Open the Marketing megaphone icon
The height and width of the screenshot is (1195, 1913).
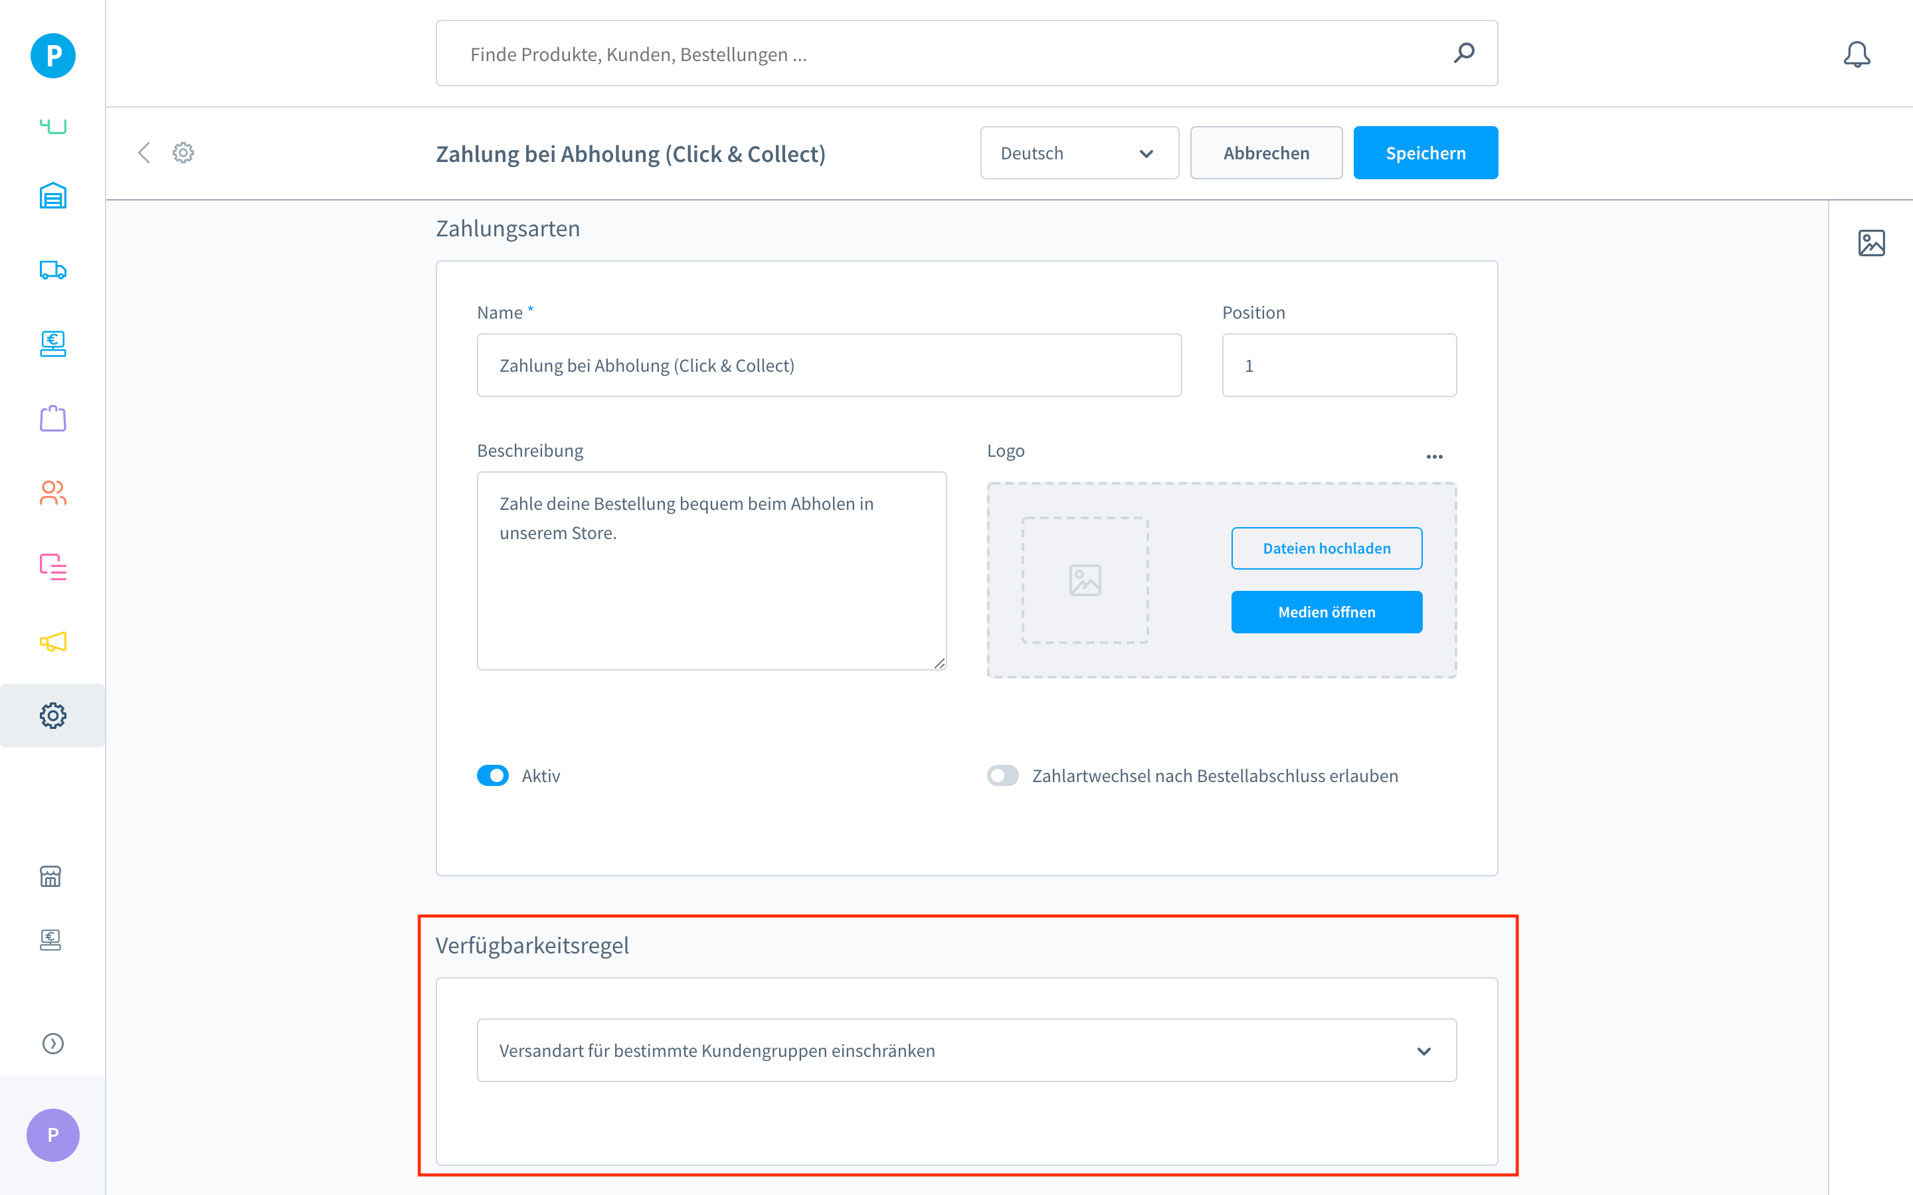pos(53,641)
